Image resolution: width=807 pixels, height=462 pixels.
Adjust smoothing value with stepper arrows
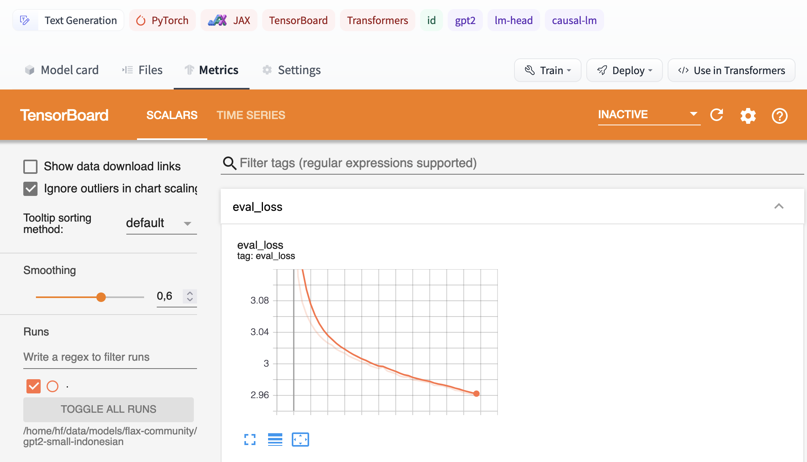190,296
